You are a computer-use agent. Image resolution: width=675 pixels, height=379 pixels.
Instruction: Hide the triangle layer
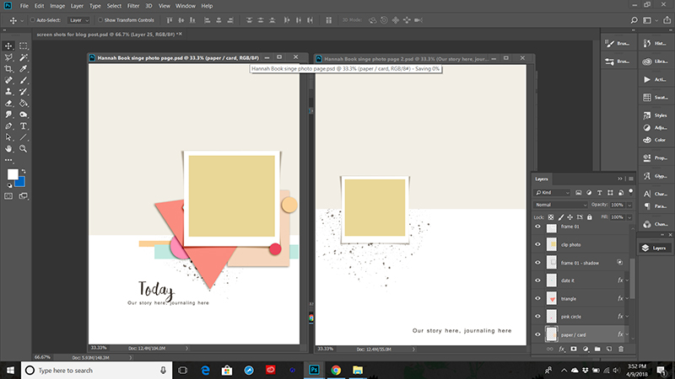pos(537,298)
